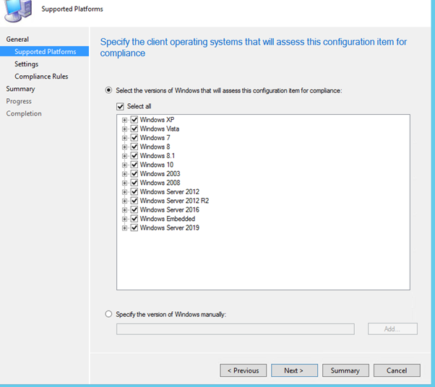Uncheck the Windows 7 checkbox

(x=134, y=138)
